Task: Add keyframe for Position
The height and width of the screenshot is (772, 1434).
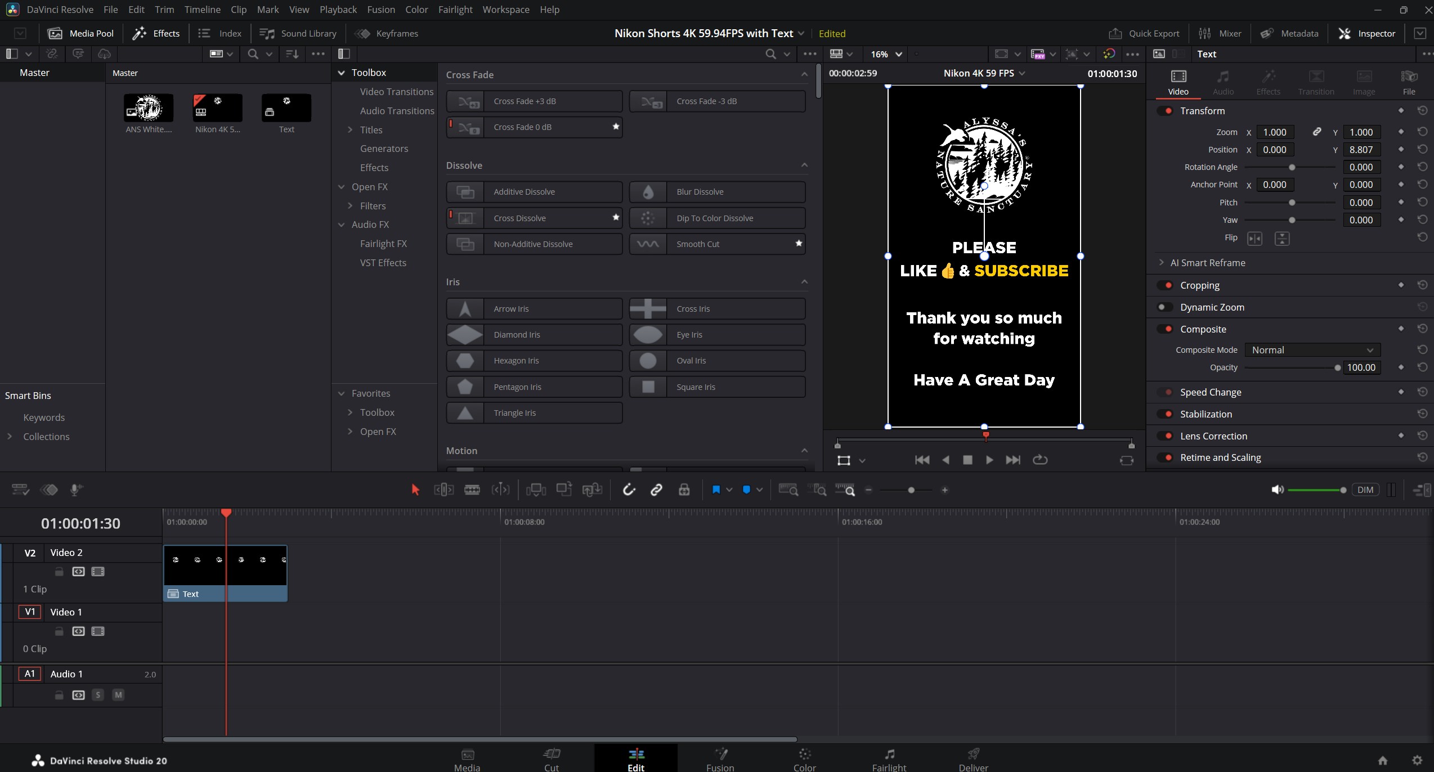Action: click(x=1401, y=150)
